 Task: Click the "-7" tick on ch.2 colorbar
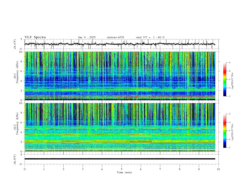point(229,148)
